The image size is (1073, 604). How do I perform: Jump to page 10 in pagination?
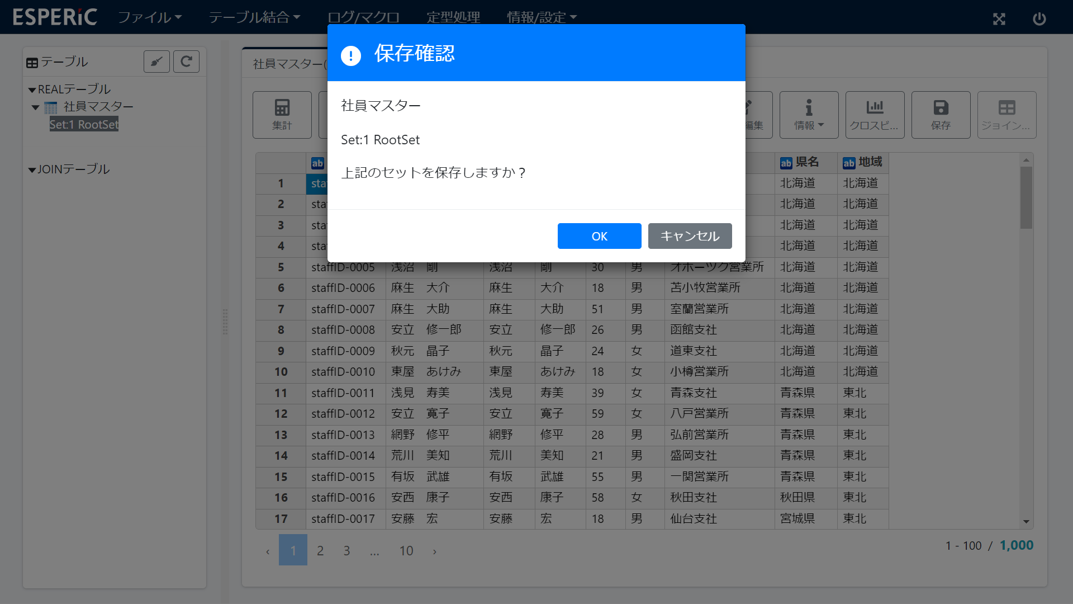click(406, 550)
